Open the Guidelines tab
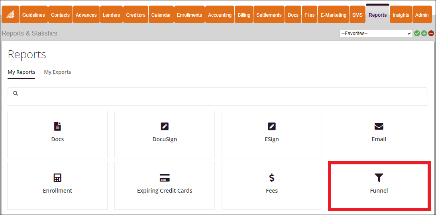 [33, 14]
